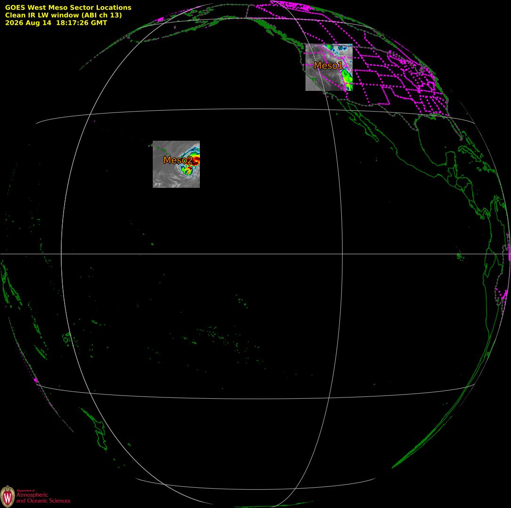This screenshot has height=508, width=511.
Task: Click where equator crosses the central meridian
Action: (343, 254)
